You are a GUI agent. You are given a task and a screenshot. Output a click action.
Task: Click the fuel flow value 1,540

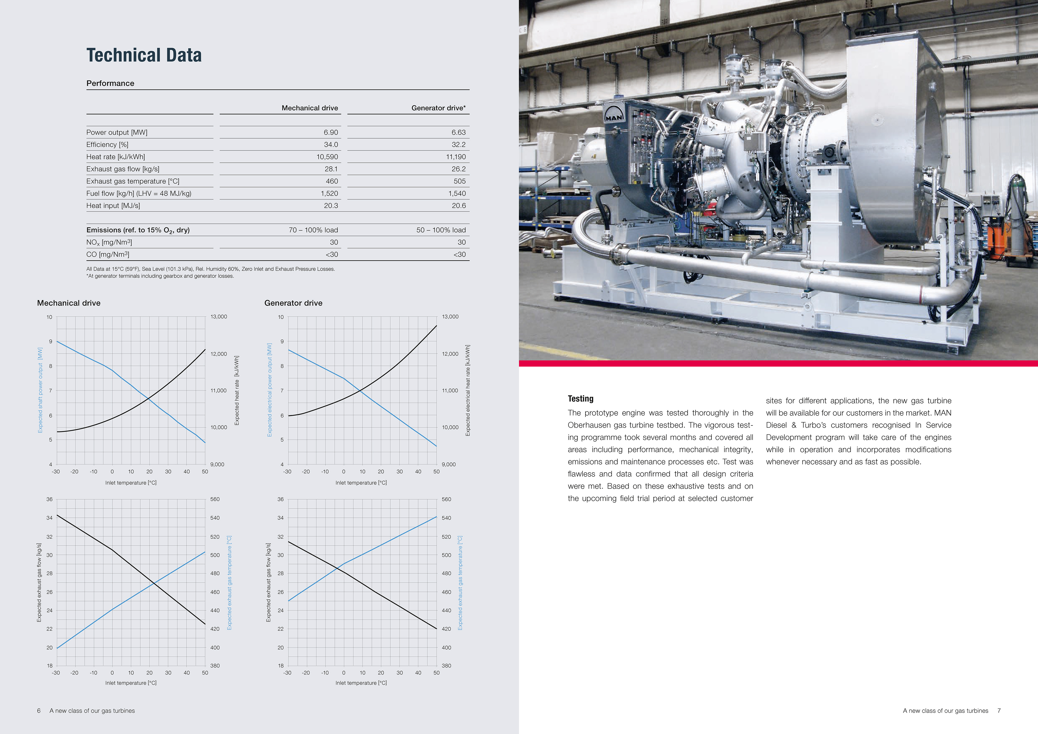[457, 194]
